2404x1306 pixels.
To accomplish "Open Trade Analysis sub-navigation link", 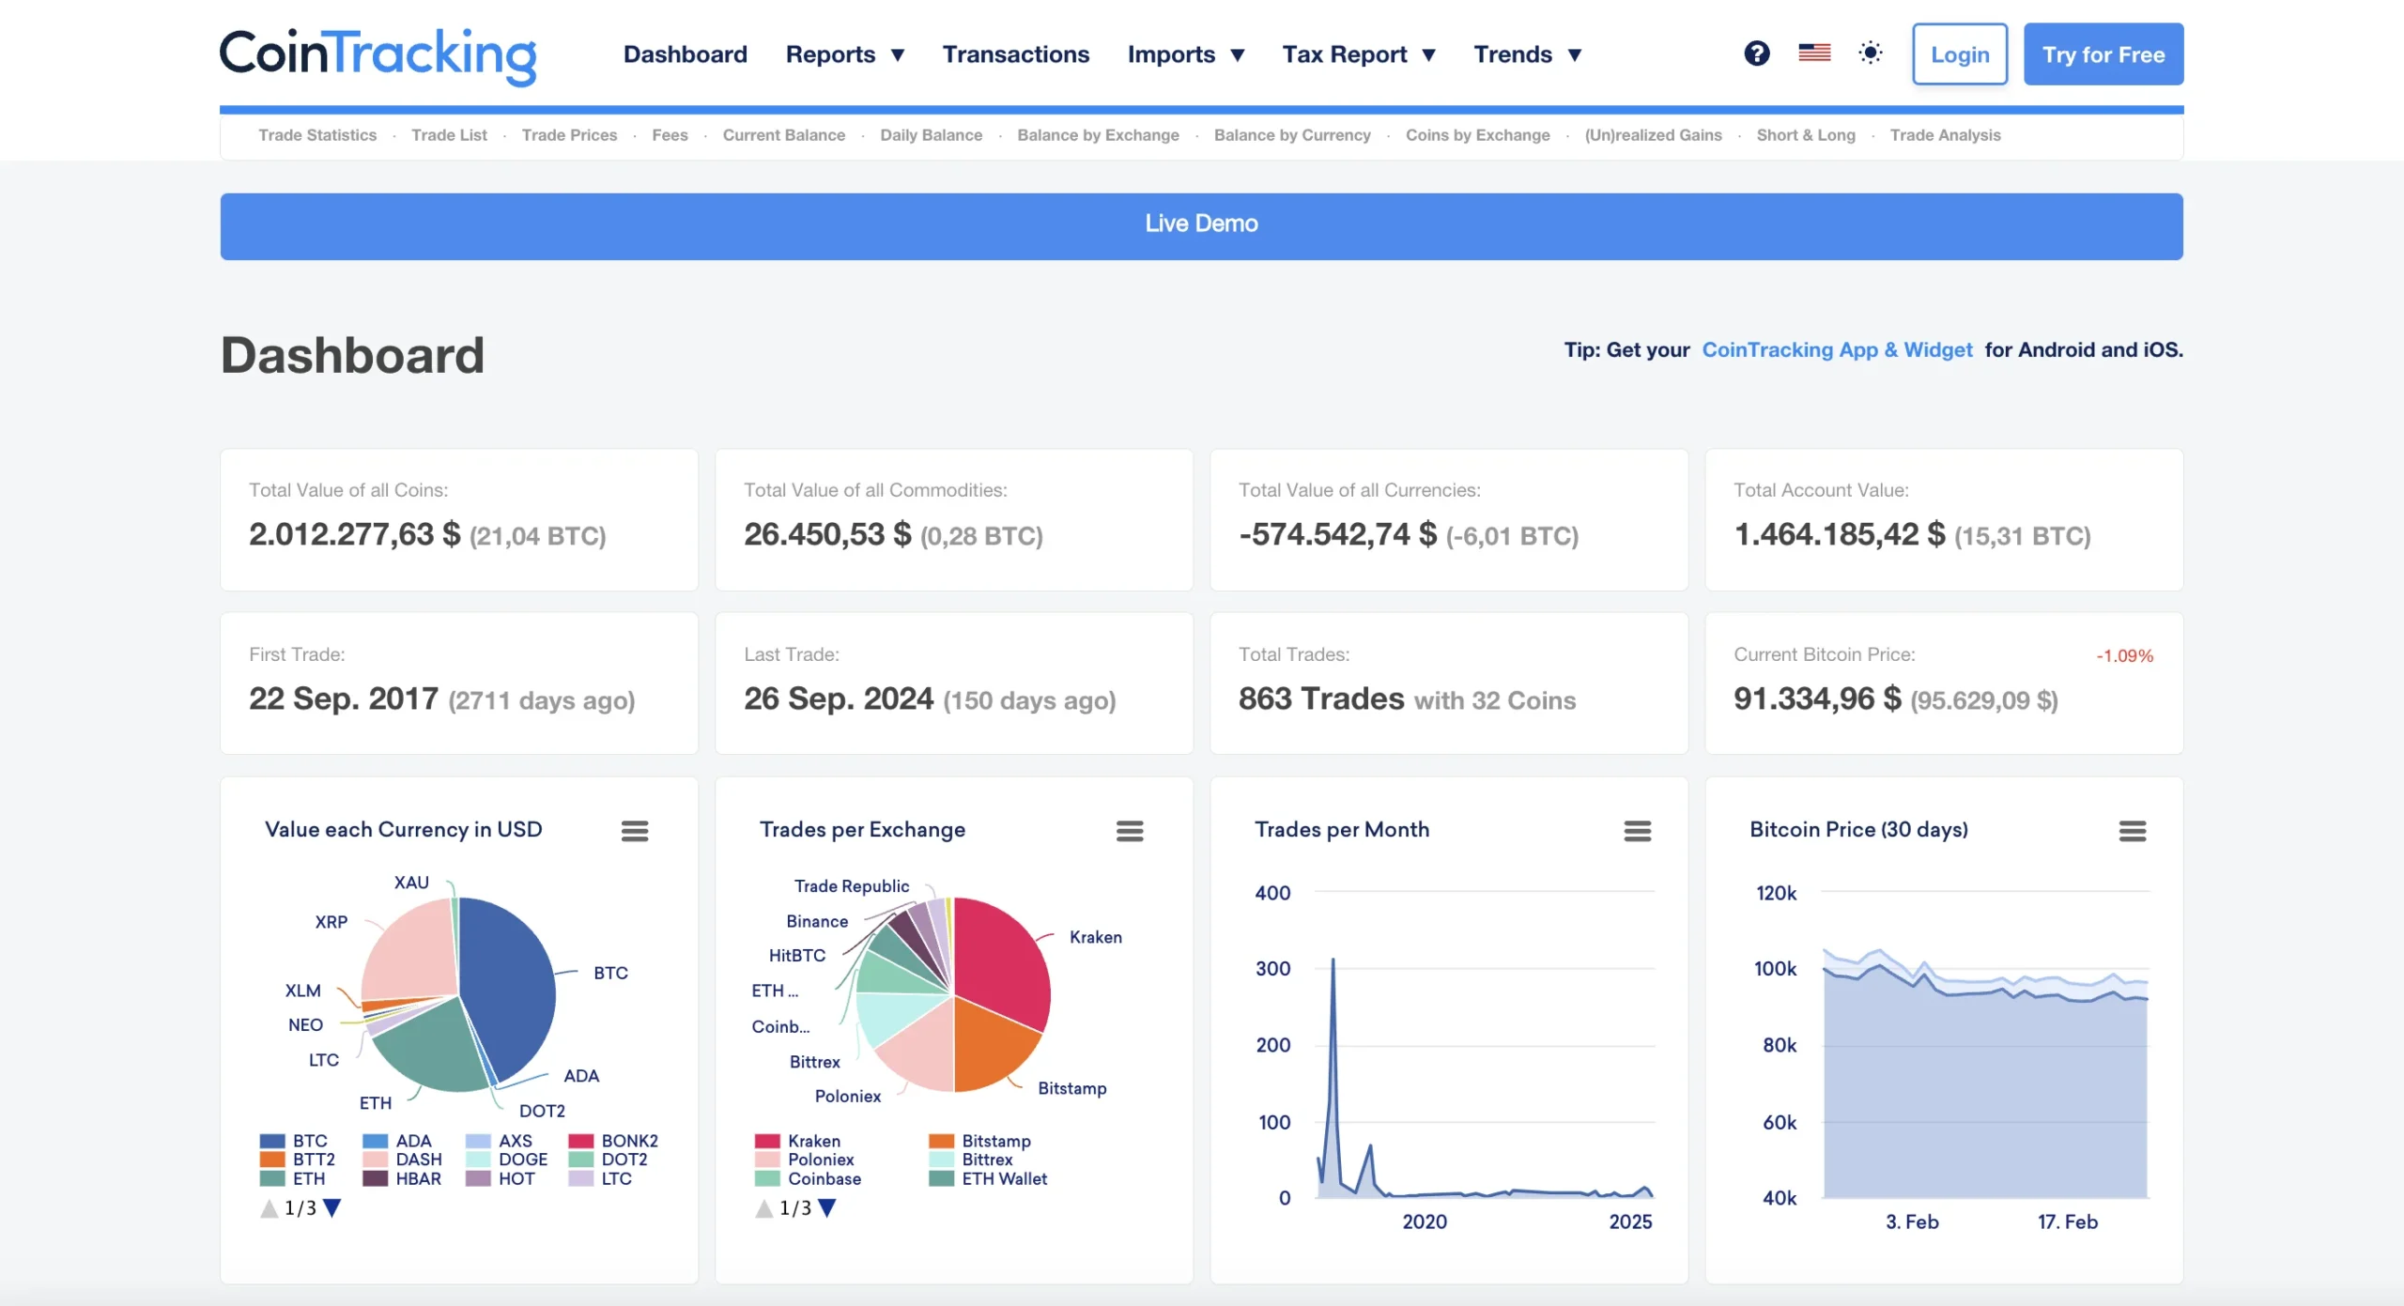I will coord(1946,135).
